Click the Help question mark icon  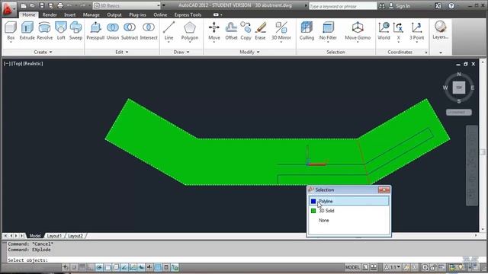point(451,5)
